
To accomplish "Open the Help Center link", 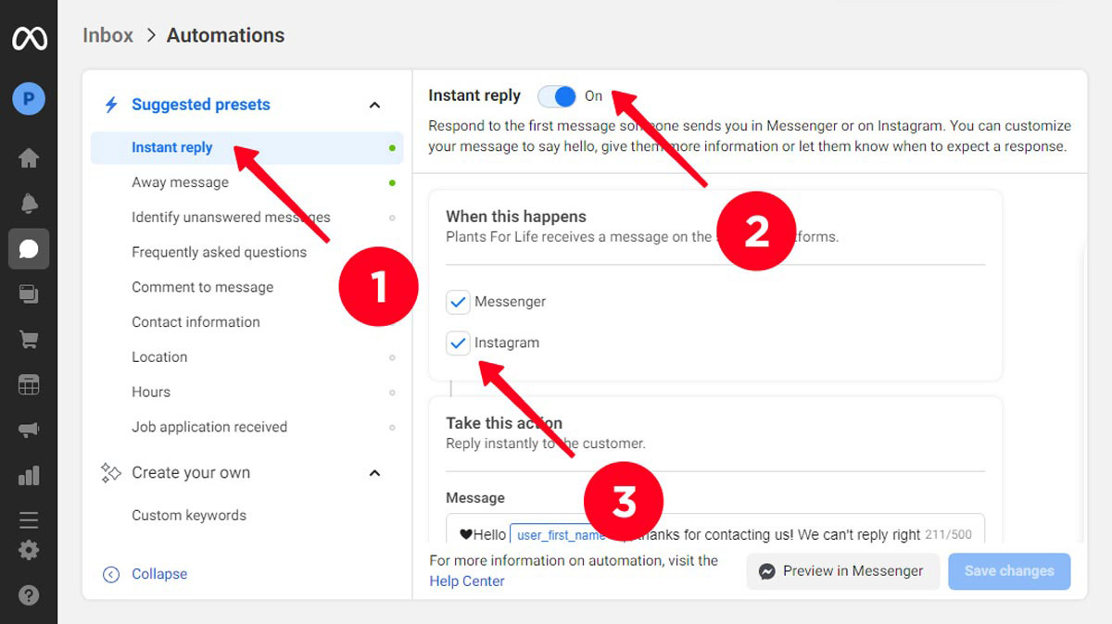I will coord(467,581).
